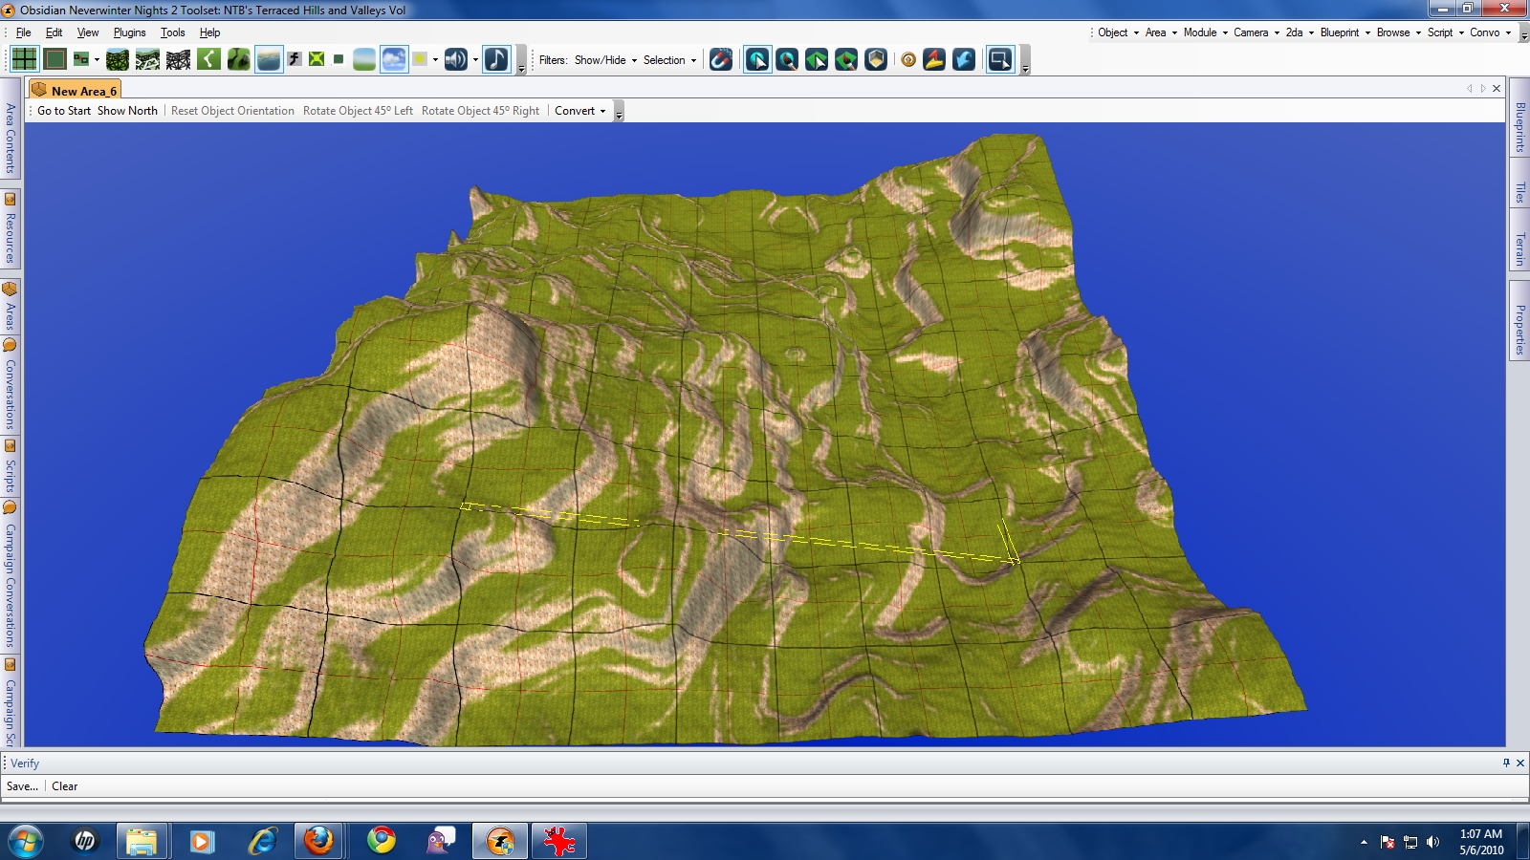Choose the Paint Objects brush tool
Viewport: 1530px width, 860px height.
point(787,59)
